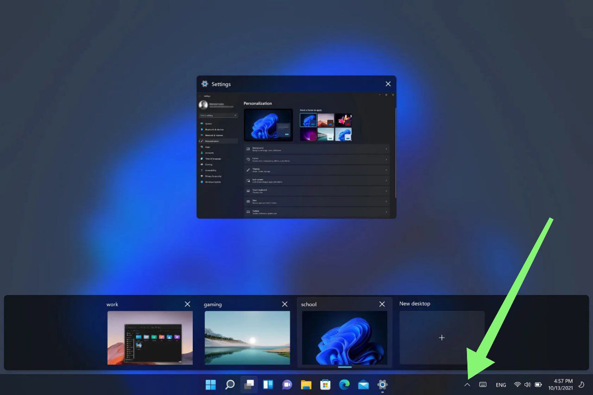593x395 pixels.
Task: Open Widgets panel from taskbar
Action: [268, 385]
